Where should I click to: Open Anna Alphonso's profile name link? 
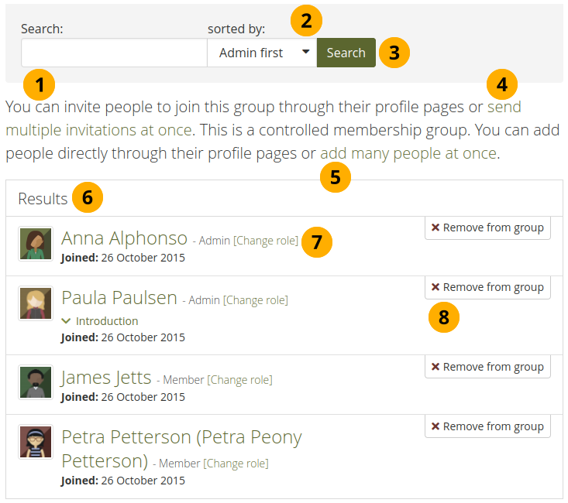124,238
